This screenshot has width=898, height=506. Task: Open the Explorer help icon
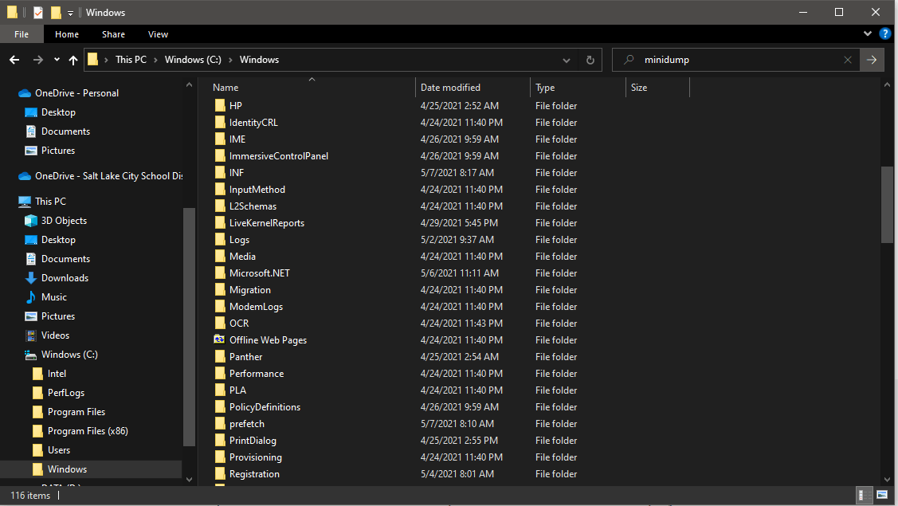(x=884, y=33)
